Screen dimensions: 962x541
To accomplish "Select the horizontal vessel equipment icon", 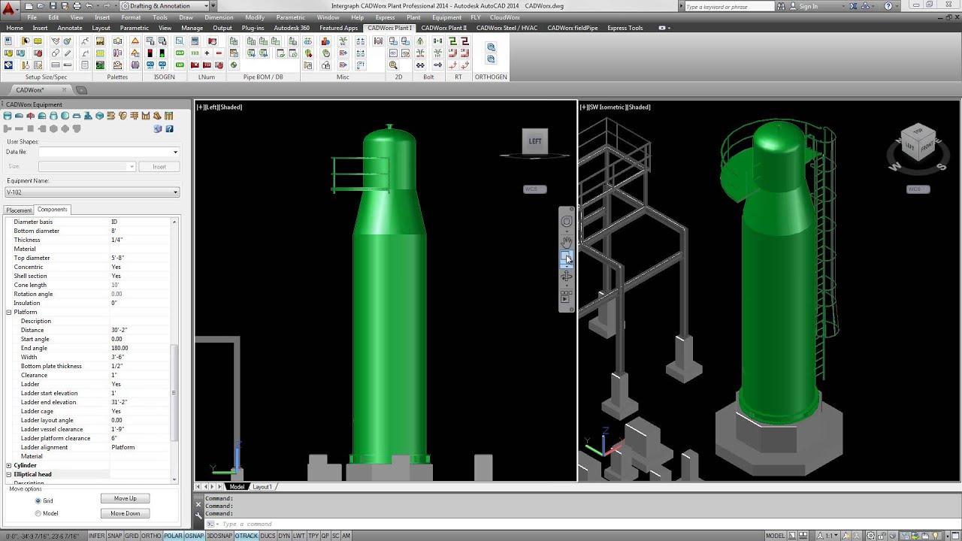I will (x=19, y=116).
